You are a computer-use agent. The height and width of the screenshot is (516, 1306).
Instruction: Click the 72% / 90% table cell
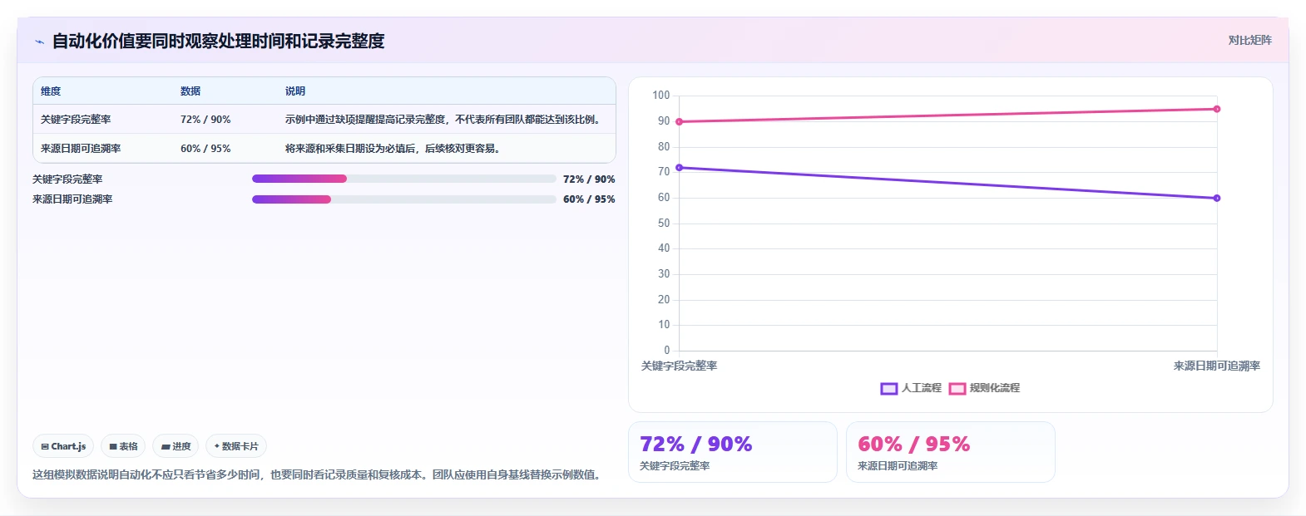tap(205, 120)
